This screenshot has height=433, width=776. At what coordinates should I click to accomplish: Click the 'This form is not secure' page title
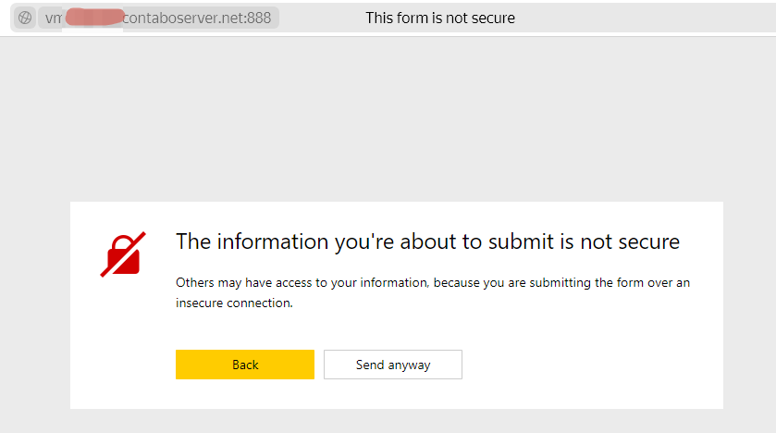pos(440,18)
